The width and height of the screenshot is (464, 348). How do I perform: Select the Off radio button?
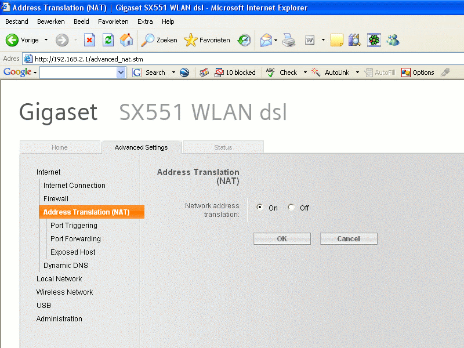point(291,207)
